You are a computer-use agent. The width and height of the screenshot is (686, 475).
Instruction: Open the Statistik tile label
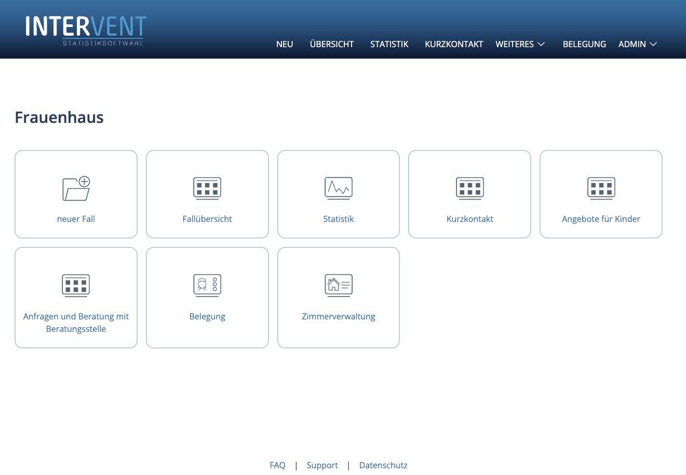coord(339,219)
